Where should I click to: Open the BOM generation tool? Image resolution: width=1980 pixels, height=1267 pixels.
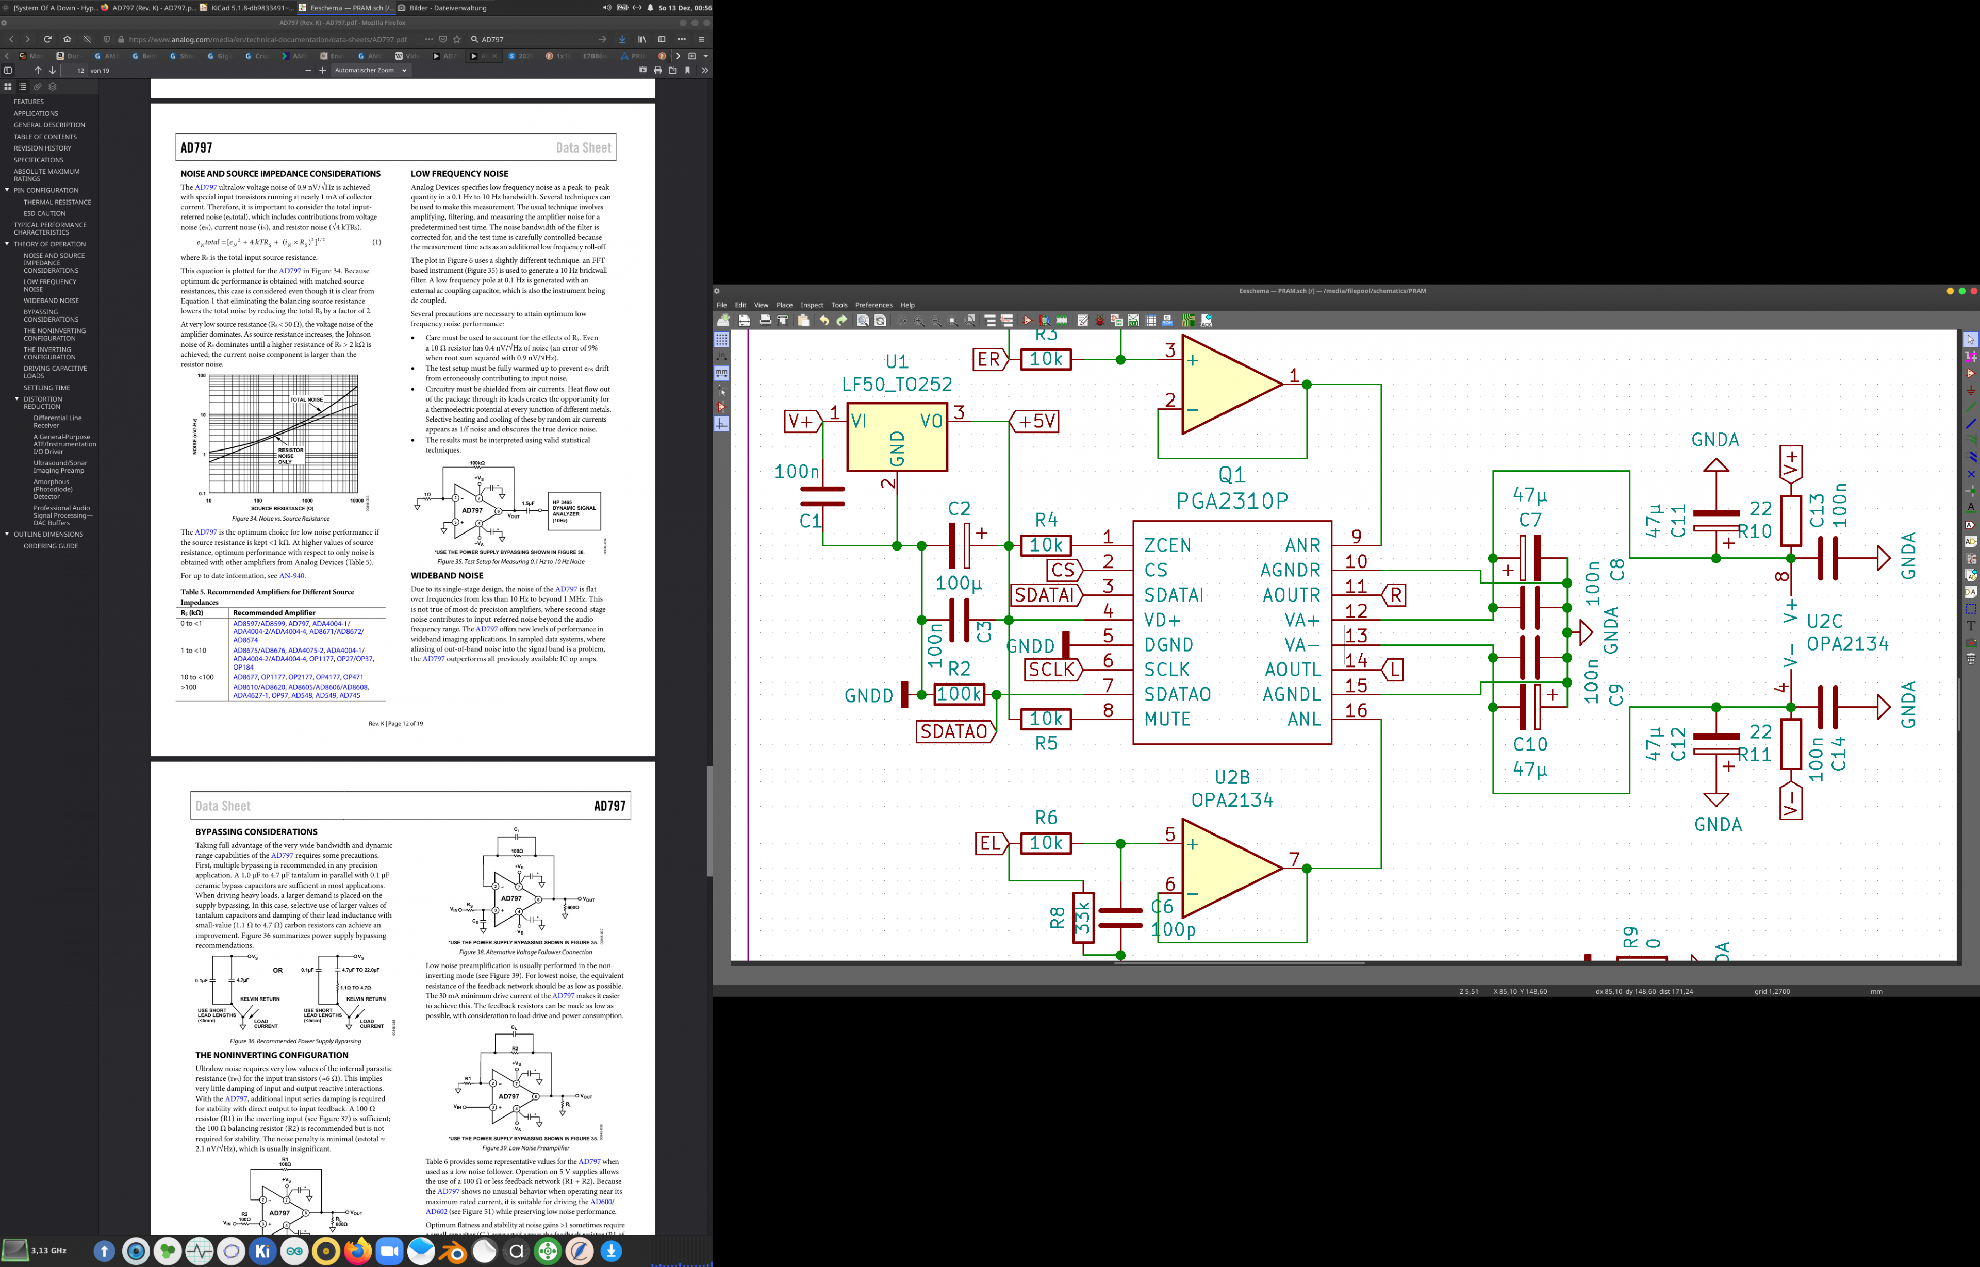1167,321
